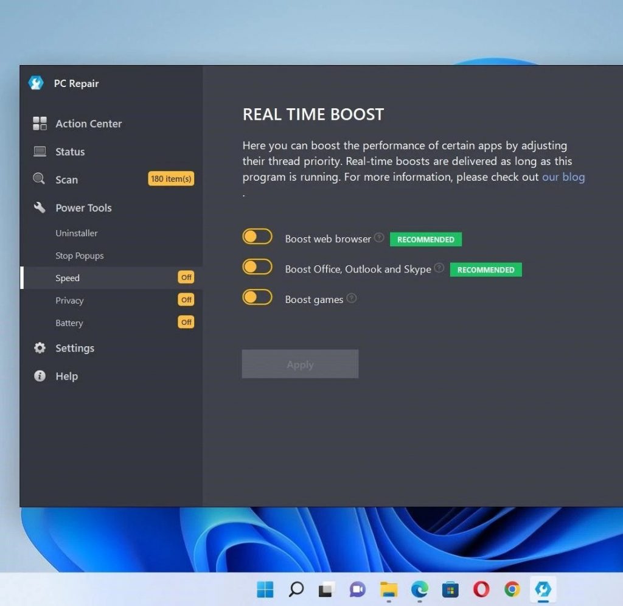Click the PC Repair logo icon
Screen dimensions: 623x606
(36, 83)
